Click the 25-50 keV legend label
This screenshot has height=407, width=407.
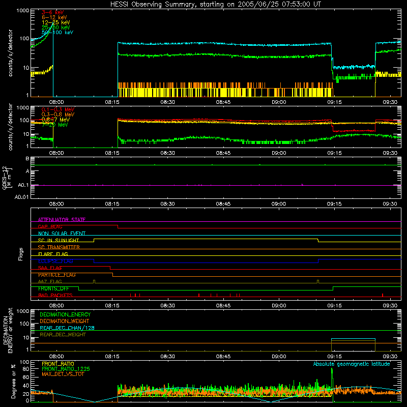click(56, 27)
